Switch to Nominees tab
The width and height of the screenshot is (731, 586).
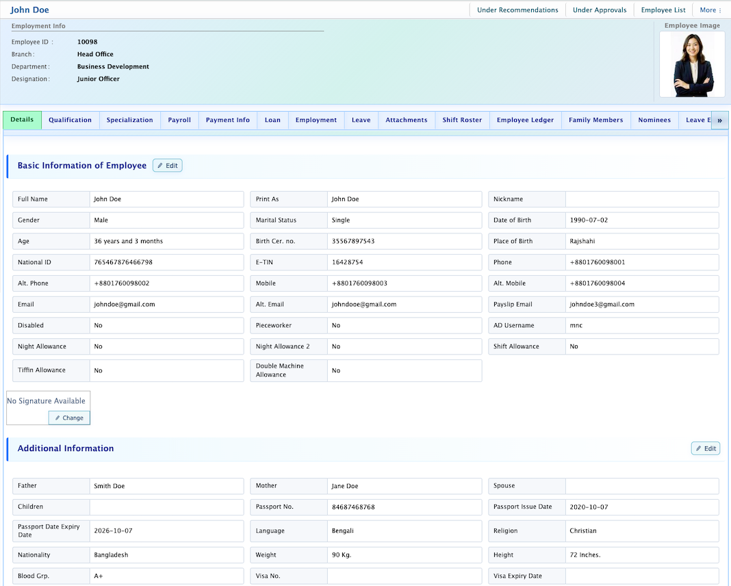click(x=654, y=120)
